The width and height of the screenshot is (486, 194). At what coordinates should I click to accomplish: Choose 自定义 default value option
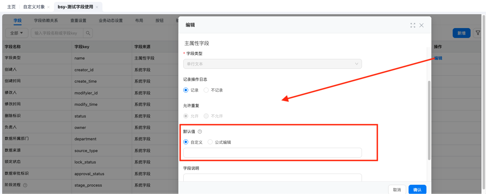click(x=186, y=142)
